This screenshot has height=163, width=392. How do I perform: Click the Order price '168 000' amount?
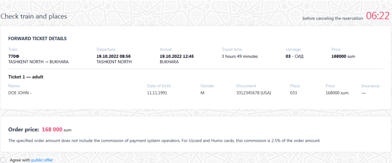52,130
